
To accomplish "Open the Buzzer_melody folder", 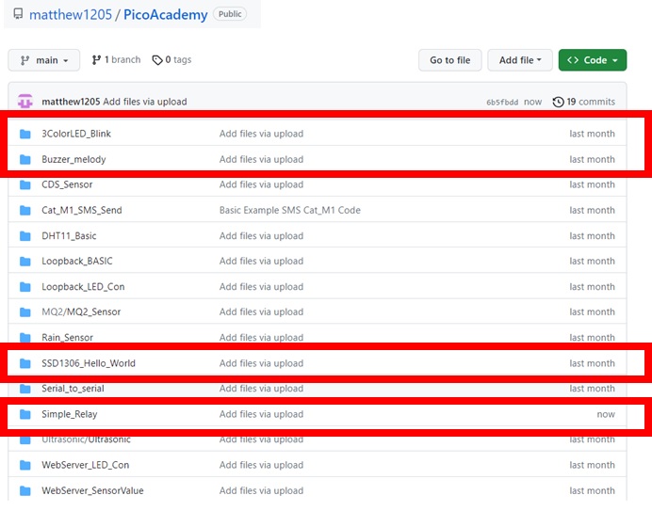I will coord(73,160).
